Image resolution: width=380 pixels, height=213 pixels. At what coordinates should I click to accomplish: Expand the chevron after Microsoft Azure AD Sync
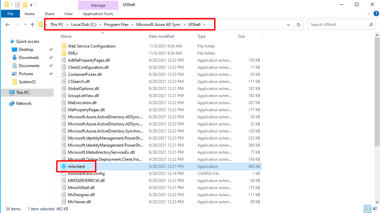184,25
